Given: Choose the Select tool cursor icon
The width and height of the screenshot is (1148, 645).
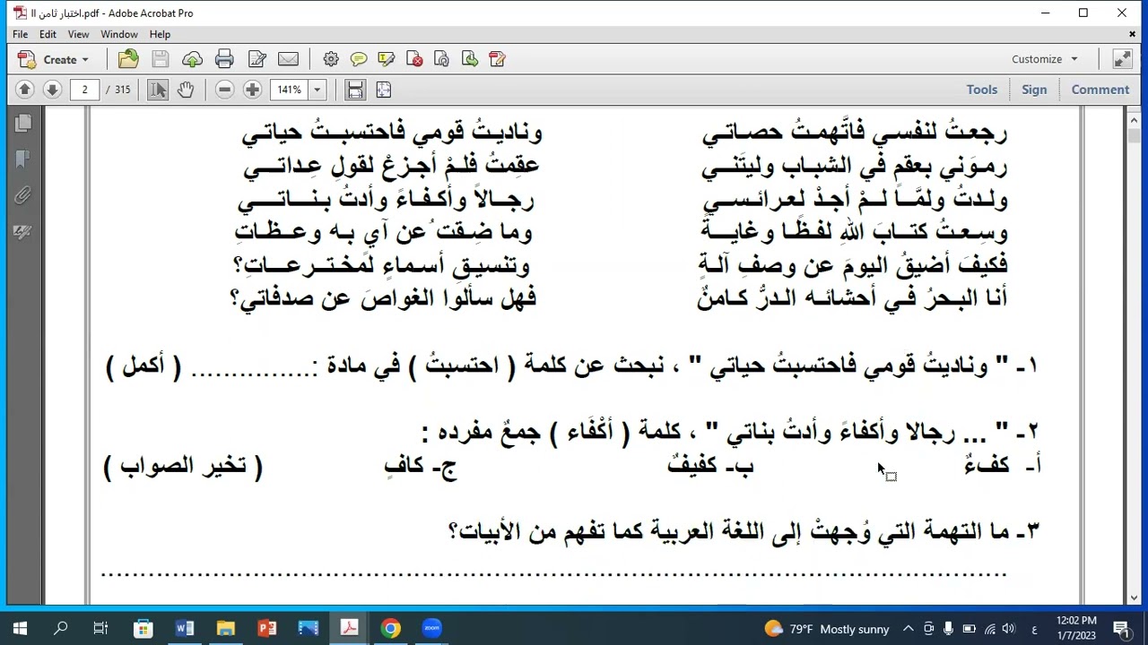Looking at the screenshot, I should 158,90.
